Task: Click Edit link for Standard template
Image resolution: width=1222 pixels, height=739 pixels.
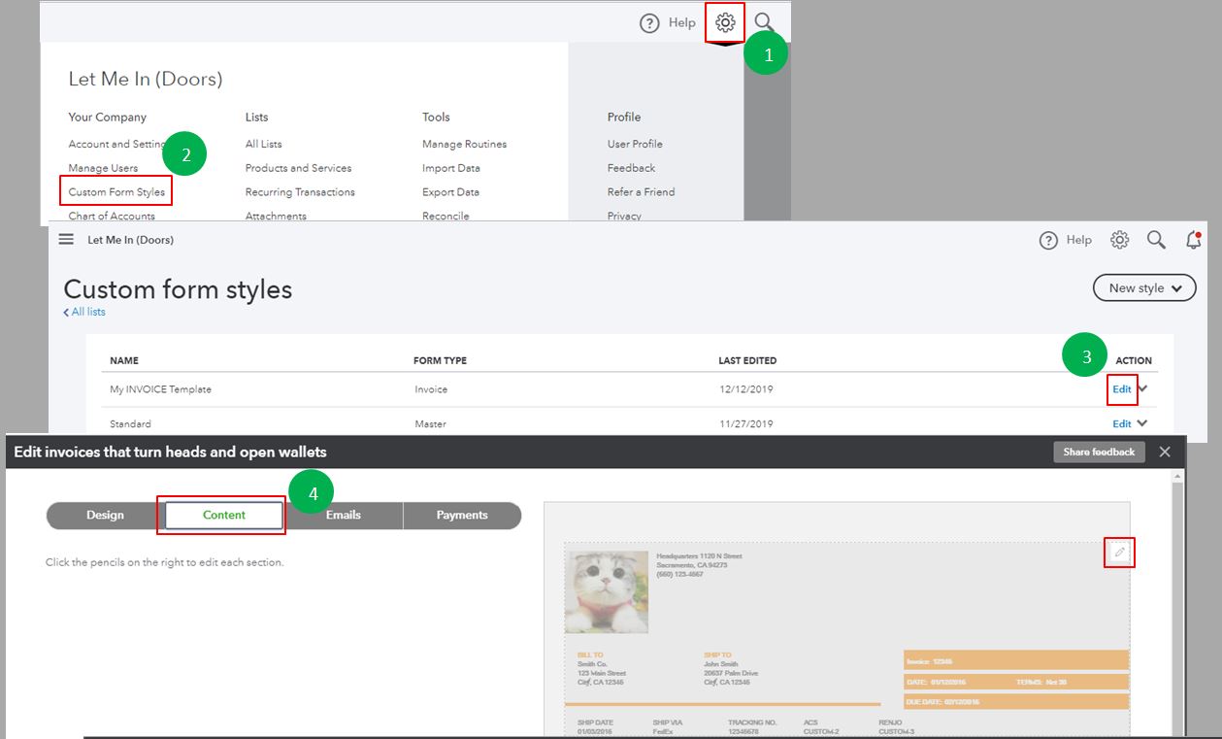Action: (1121, 423)
